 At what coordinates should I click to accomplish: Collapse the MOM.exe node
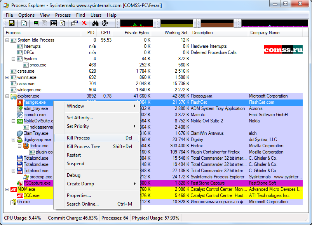[x=7, y=189]
